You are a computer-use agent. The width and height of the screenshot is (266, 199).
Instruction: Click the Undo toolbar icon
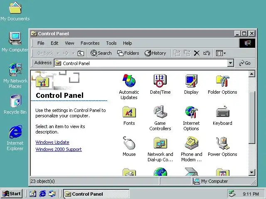207,53
